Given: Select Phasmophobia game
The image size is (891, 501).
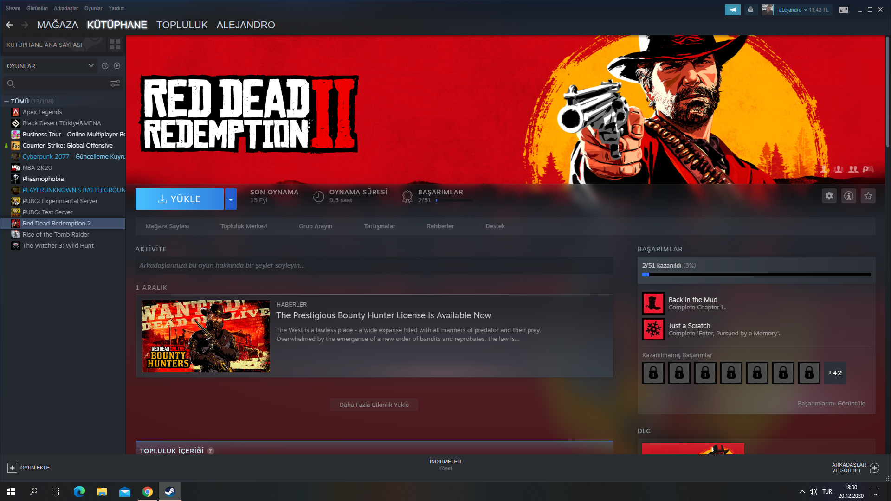Looking at the screenshot, I should coord(63,179).
